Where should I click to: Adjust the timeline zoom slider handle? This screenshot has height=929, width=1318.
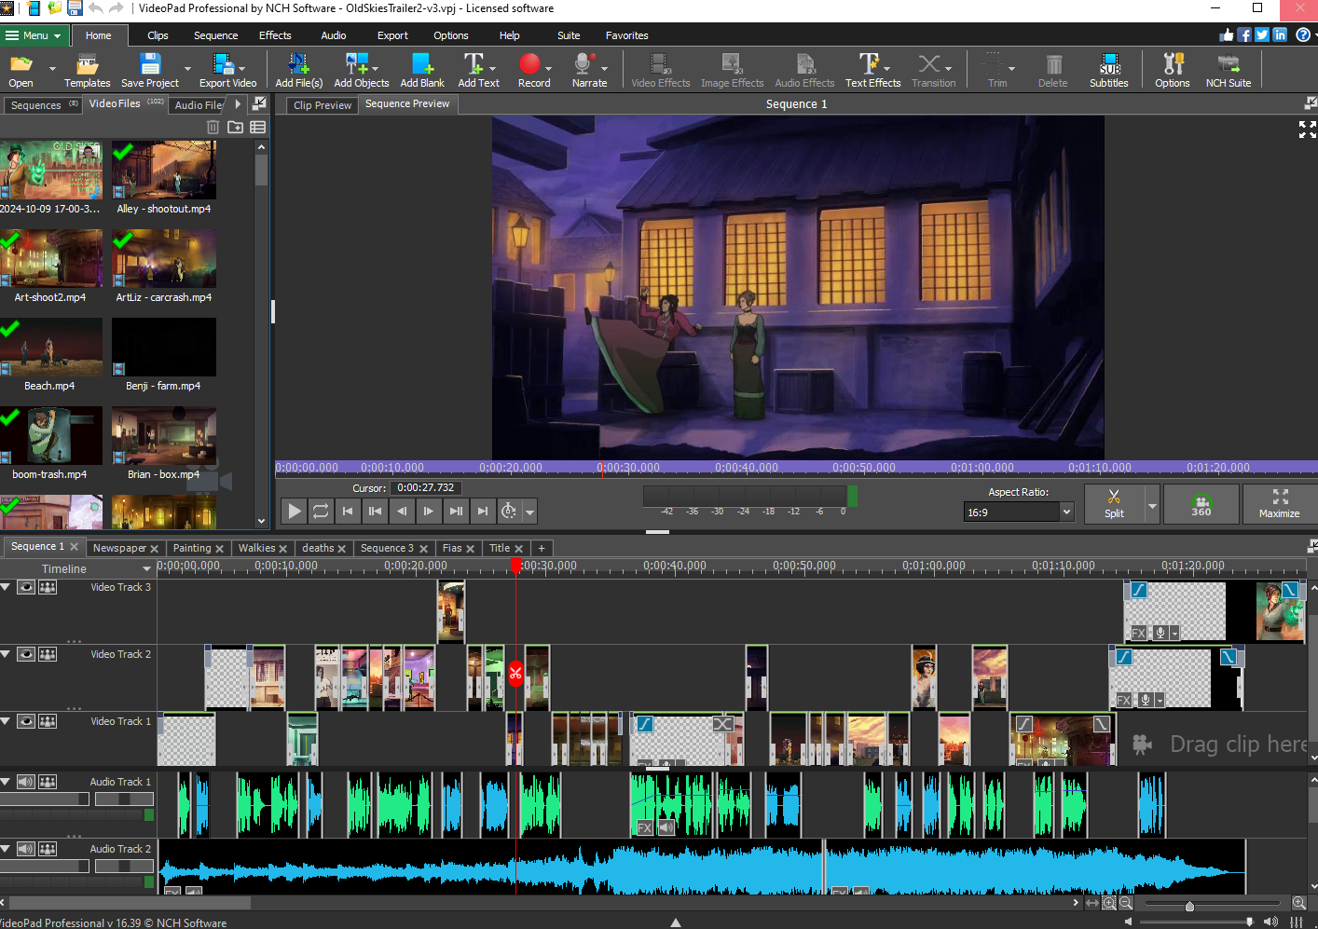click(x=1189, y=906)
